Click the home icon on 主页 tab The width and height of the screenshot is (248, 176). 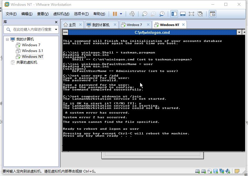pyautogui.click(x=65, y=25)
